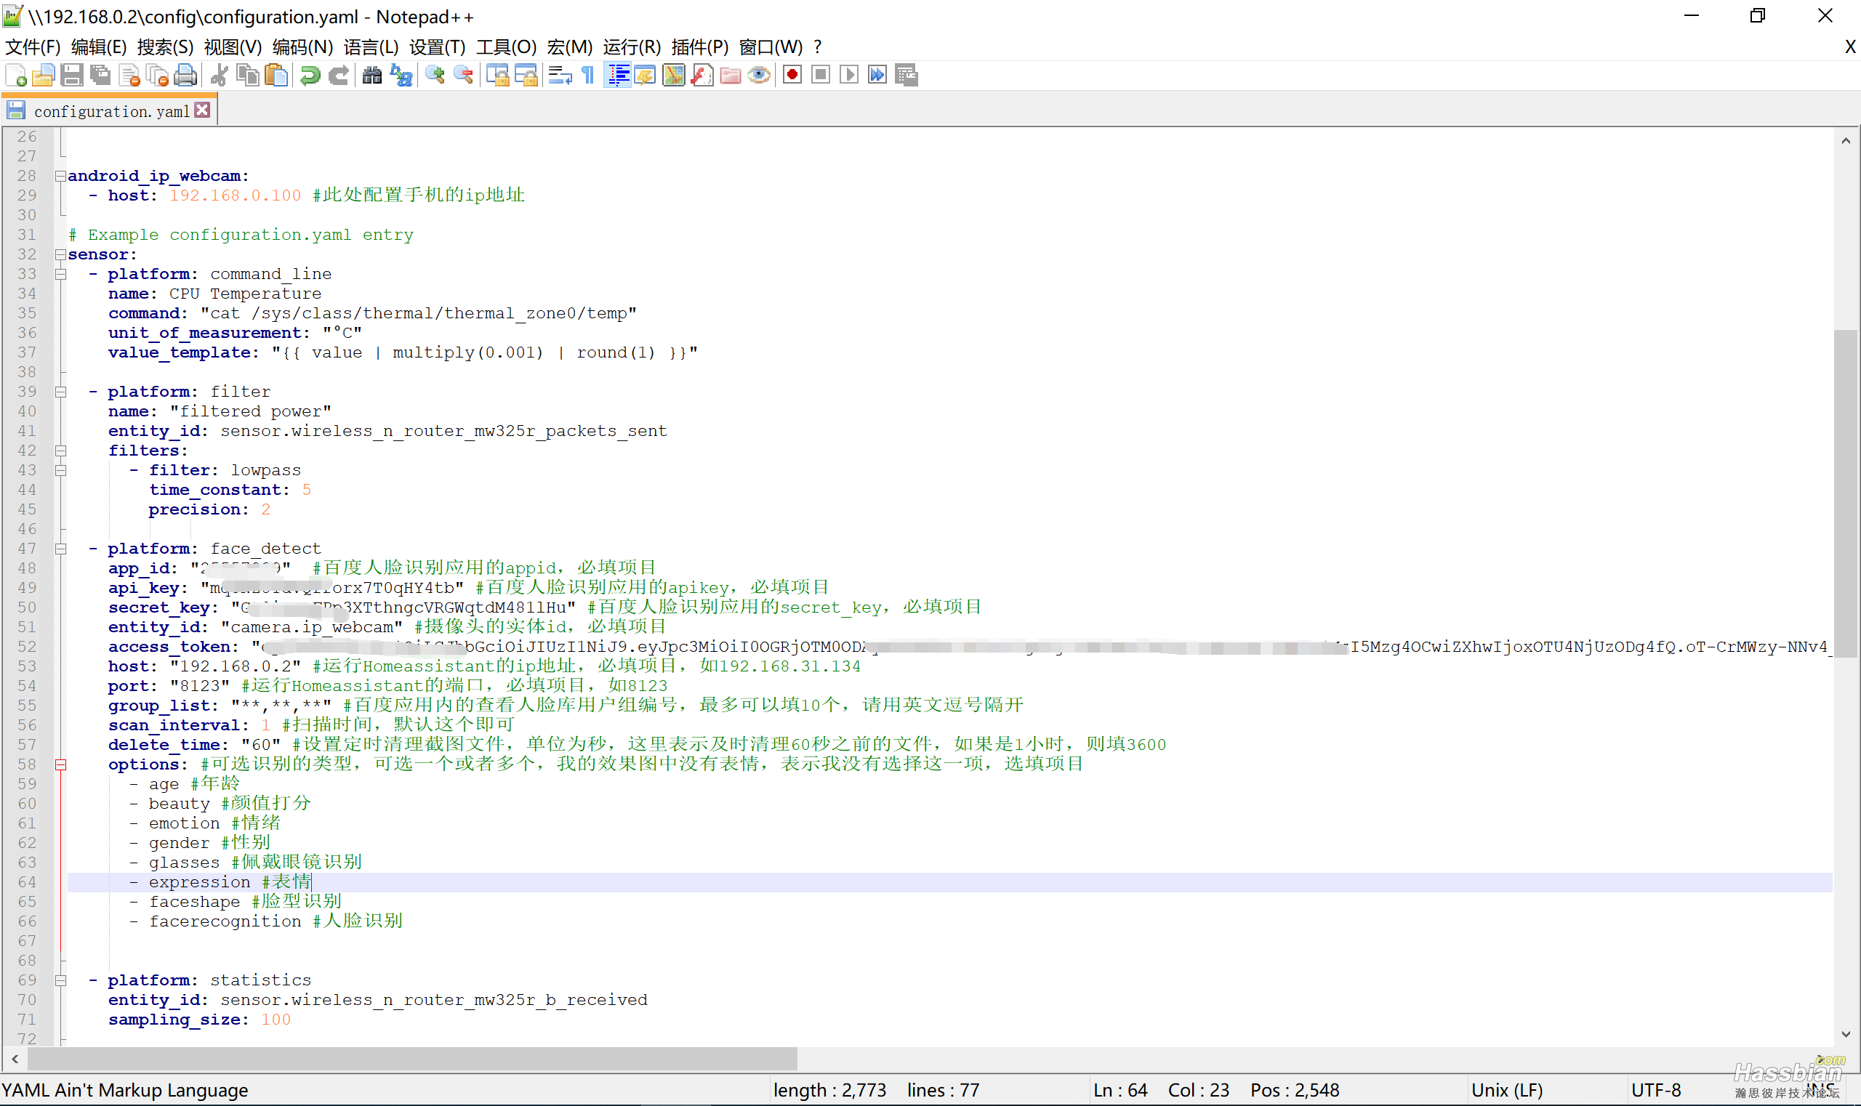Toggle show all characters pilcrow
The height and width of the screenshot is (1106, 1861).
coord(588,76)
